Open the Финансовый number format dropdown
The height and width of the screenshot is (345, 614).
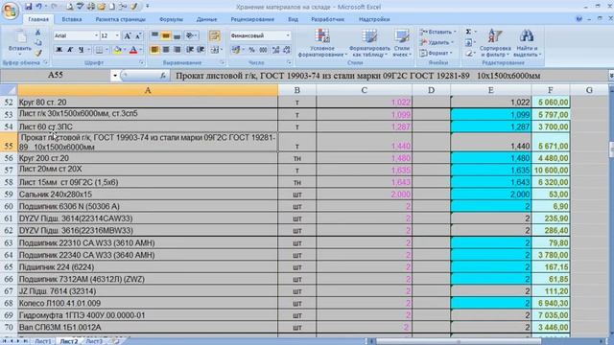coord(288,35)
